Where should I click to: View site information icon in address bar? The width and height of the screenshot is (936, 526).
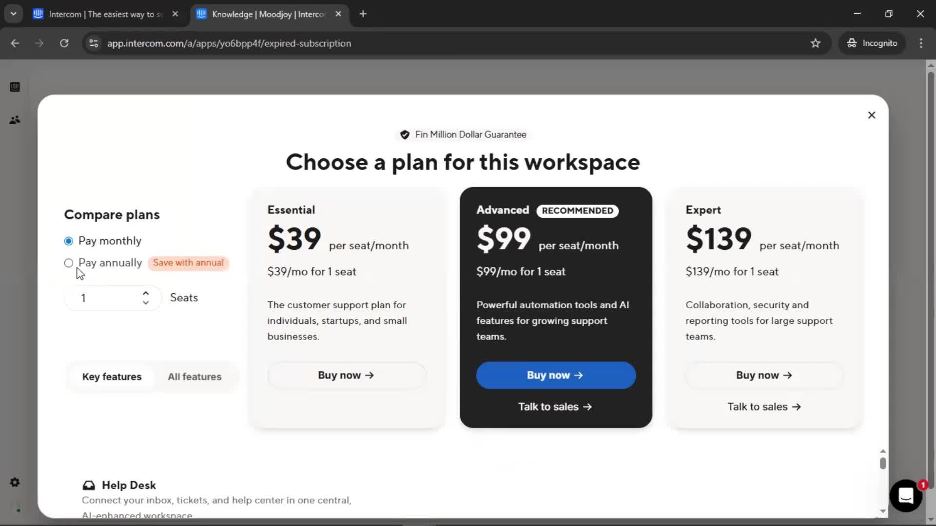(x=94, y=43)
